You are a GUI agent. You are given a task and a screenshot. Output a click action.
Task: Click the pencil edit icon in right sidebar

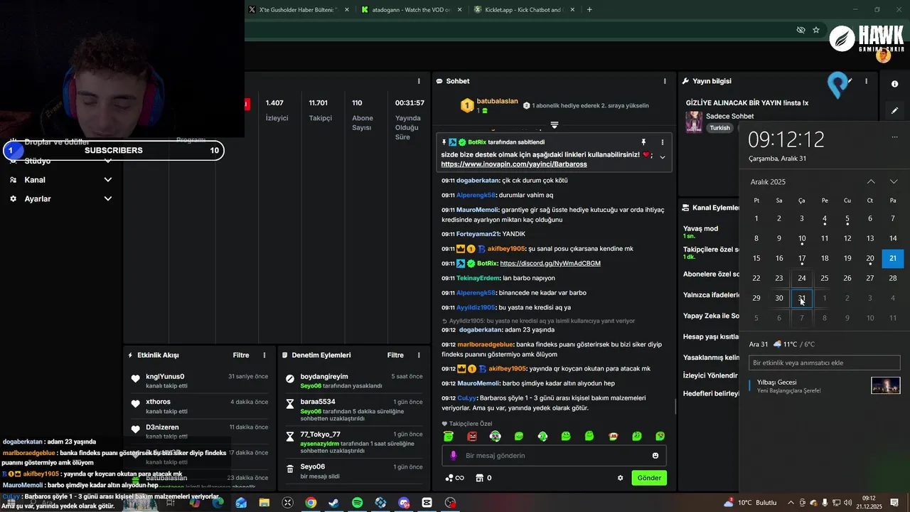(x=894, y=110)
